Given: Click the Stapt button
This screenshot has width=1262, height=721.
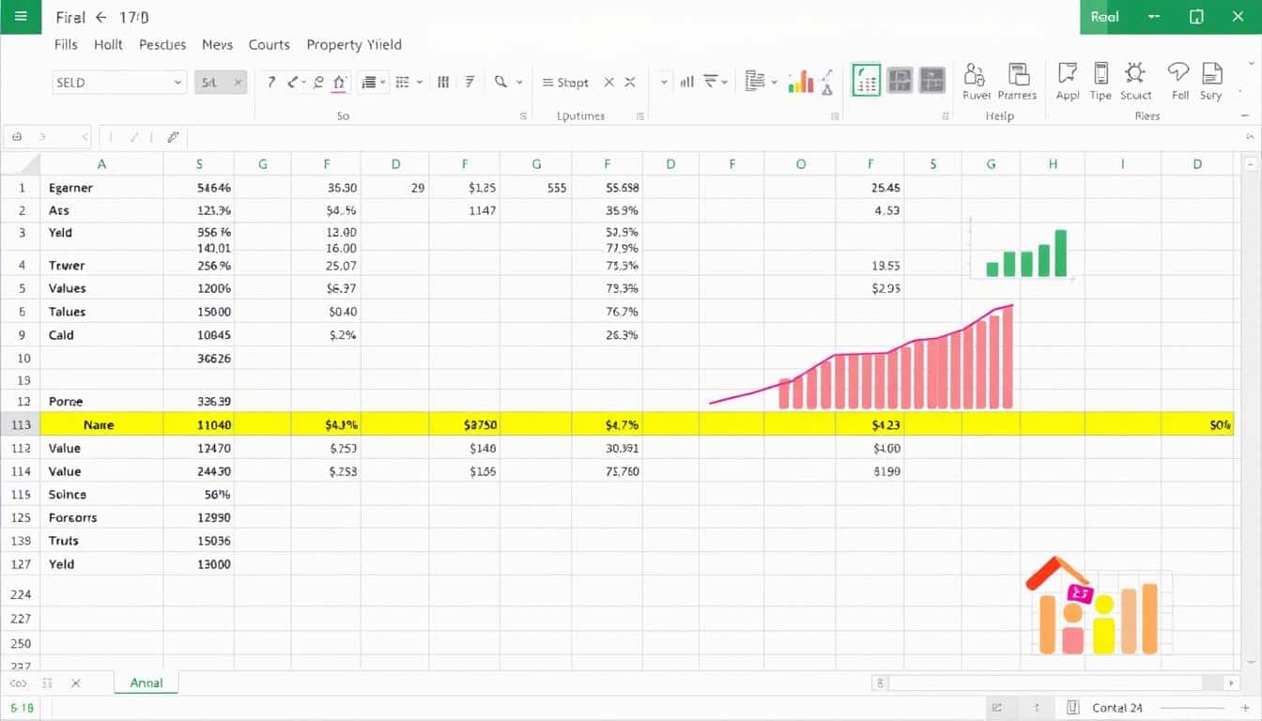Looking at the screenshot, I should (x=565, y=83).
